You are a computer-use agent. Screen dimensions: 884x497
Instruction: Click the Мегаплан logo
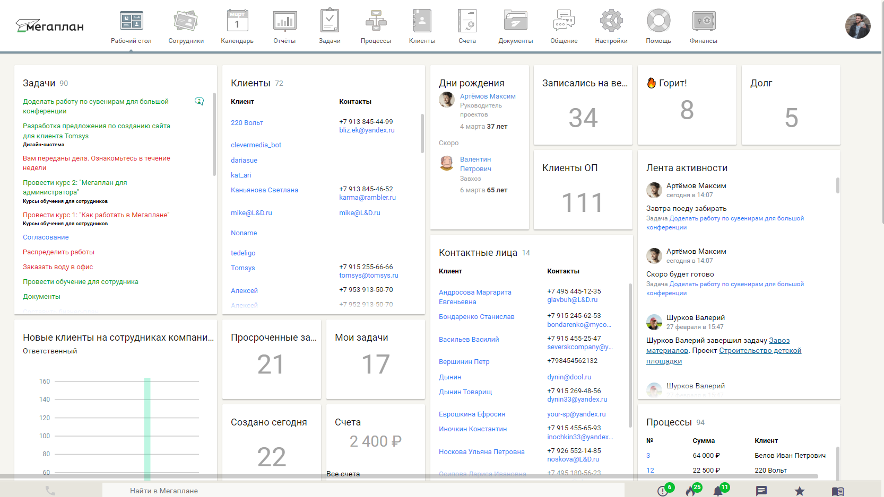click(x=49, y=25)
